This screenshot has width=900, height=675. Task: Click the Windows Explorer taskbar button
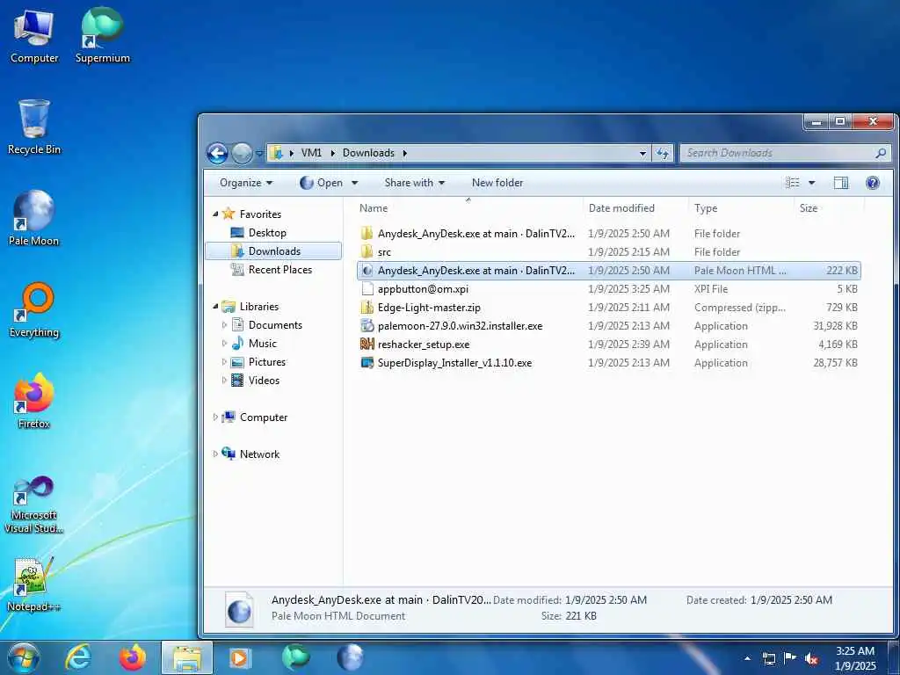point(187,657)
